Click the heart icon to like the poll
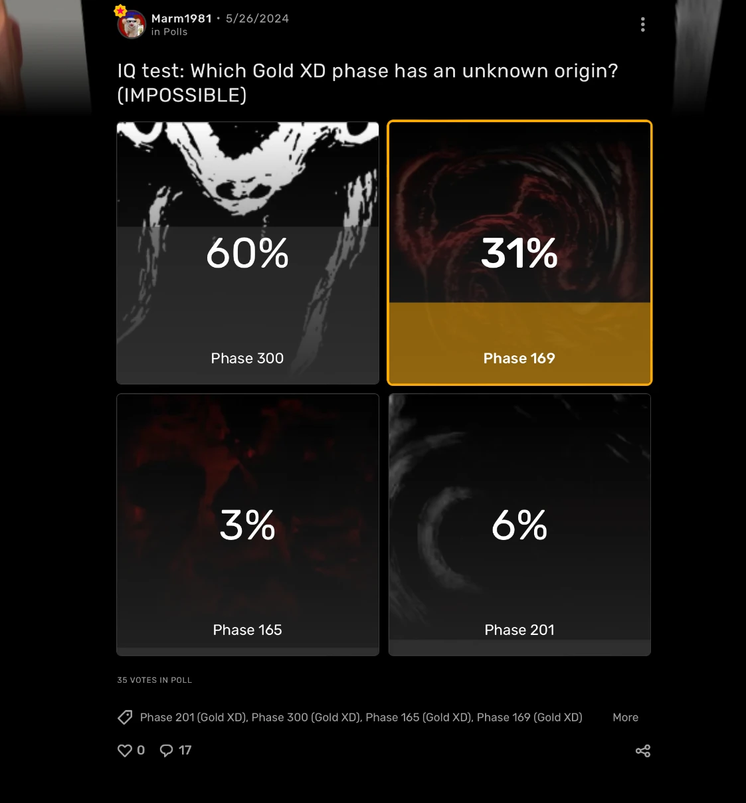 click(x=125, y=750)
